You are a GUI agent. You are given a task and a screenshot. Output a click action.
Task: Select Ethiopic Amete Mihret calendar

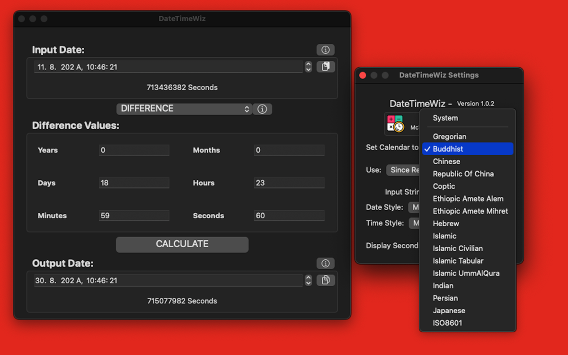click(x=468, y=211)
